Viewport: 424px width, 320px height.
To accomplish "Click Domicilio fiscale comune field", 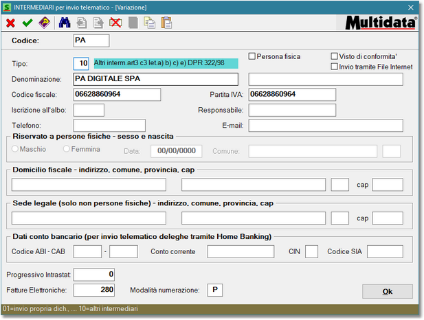I will click(254, 185).
